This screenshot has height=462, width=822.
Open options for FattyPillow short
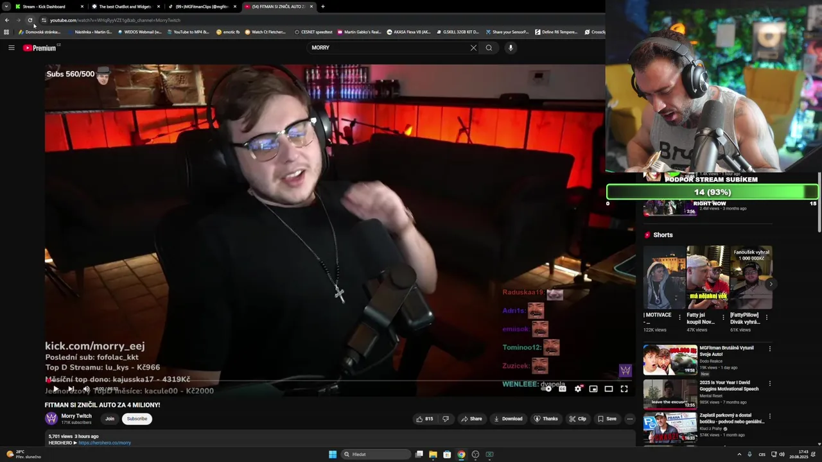766,317
